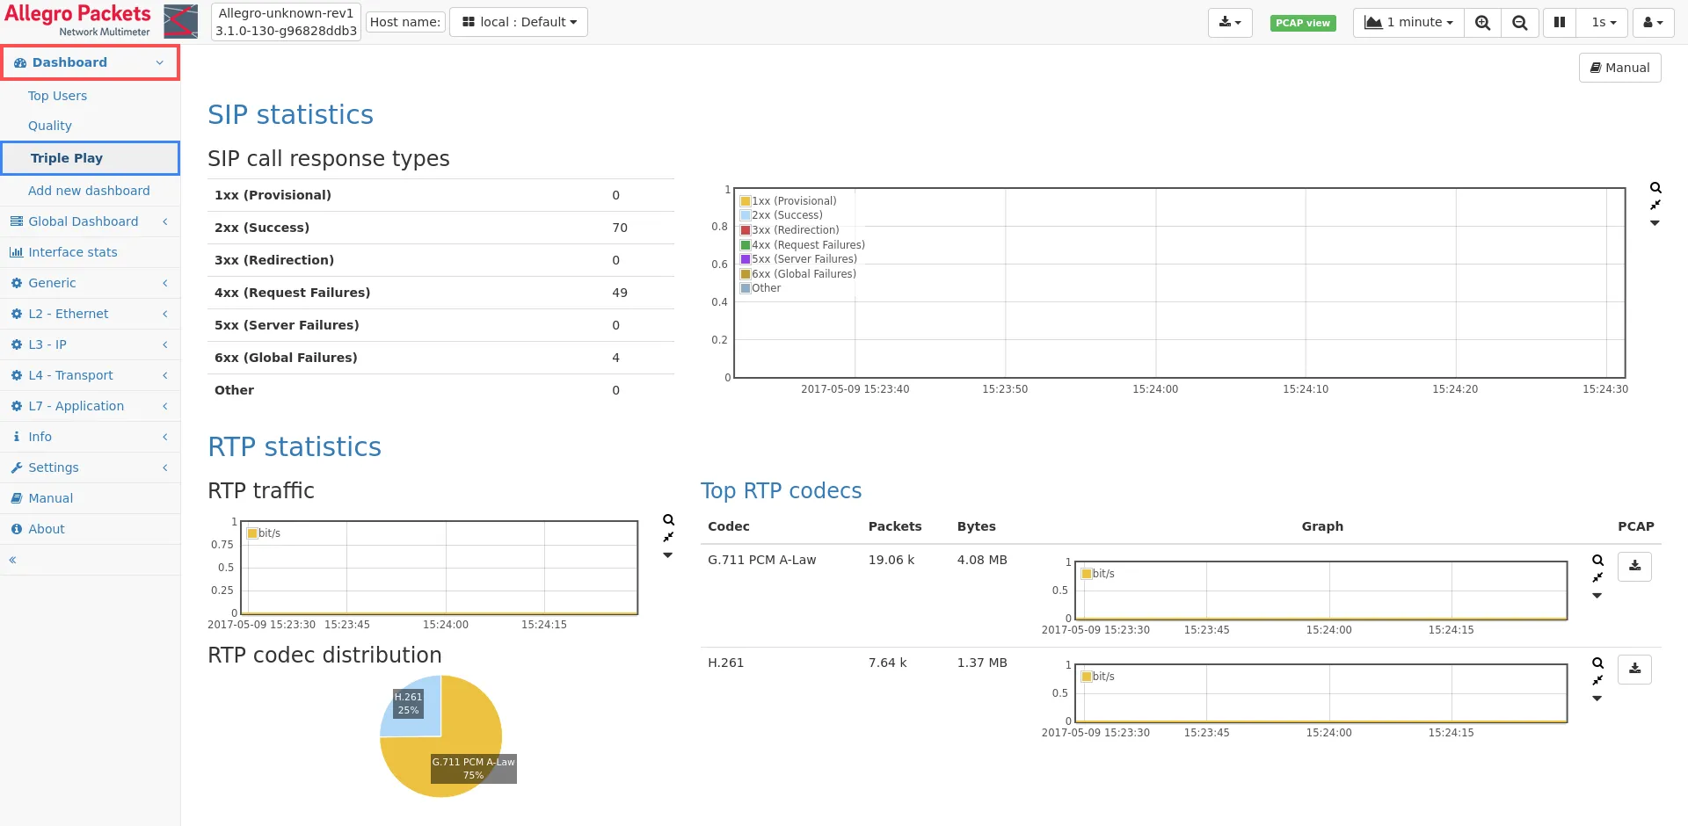The height and width of the screenshot is (826, 1688).
Task: Collapse the sidebar with double-chevron icon
Action: 13,560
